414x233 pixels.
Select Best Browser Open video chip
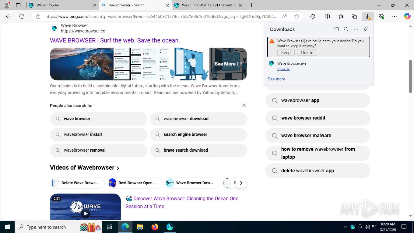(x=135, y=183)
